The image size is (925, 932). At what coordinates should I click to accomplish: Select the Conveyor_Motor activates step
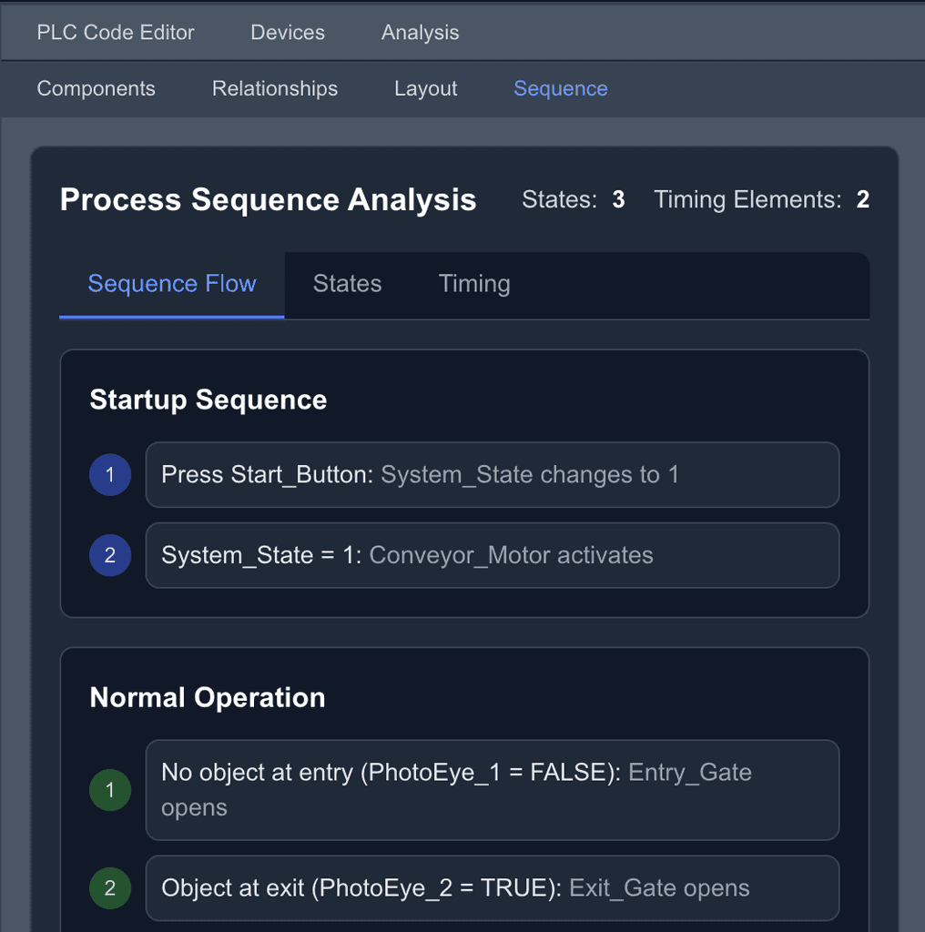[492, 555]
